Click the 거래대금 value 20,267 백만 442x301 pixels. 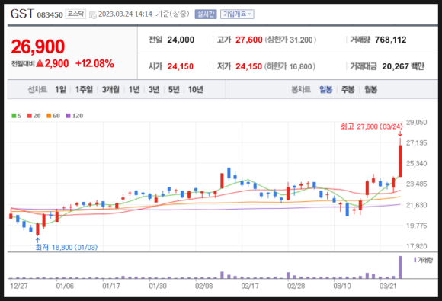click(403, 66)
